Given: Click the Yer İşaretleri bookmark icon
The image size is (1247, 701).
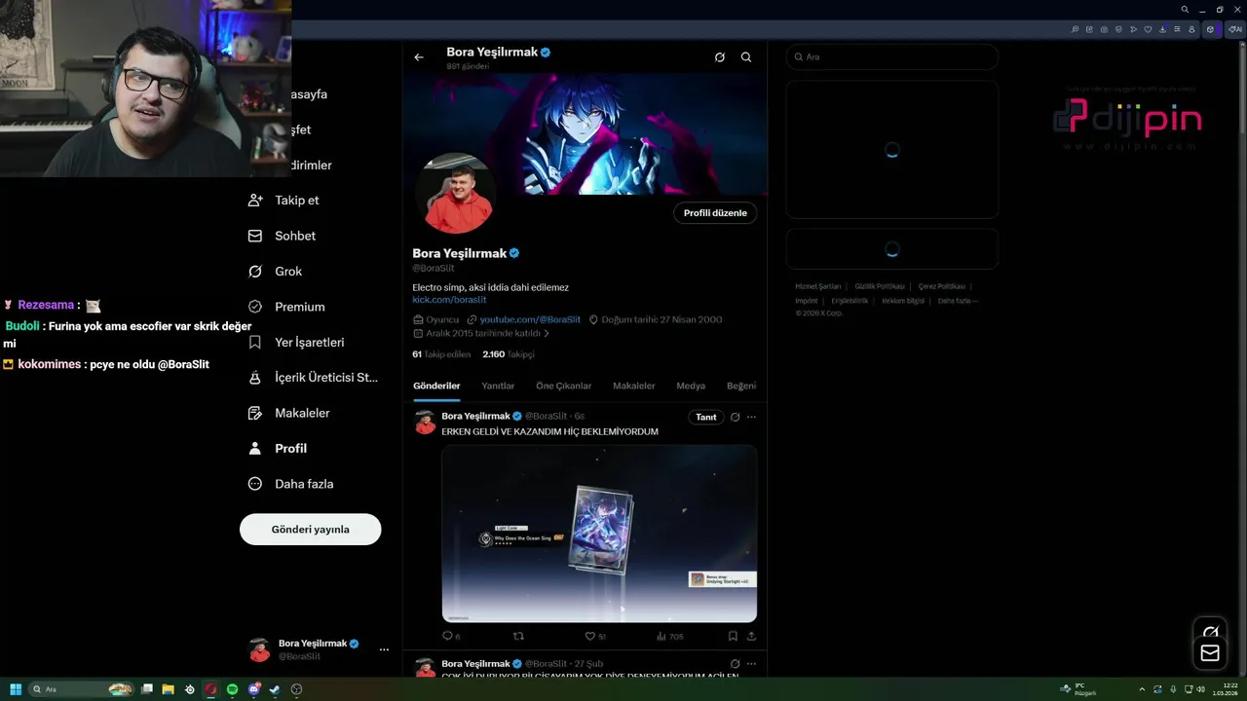Looking at the screenshot, I should click(x=255, y=342).
